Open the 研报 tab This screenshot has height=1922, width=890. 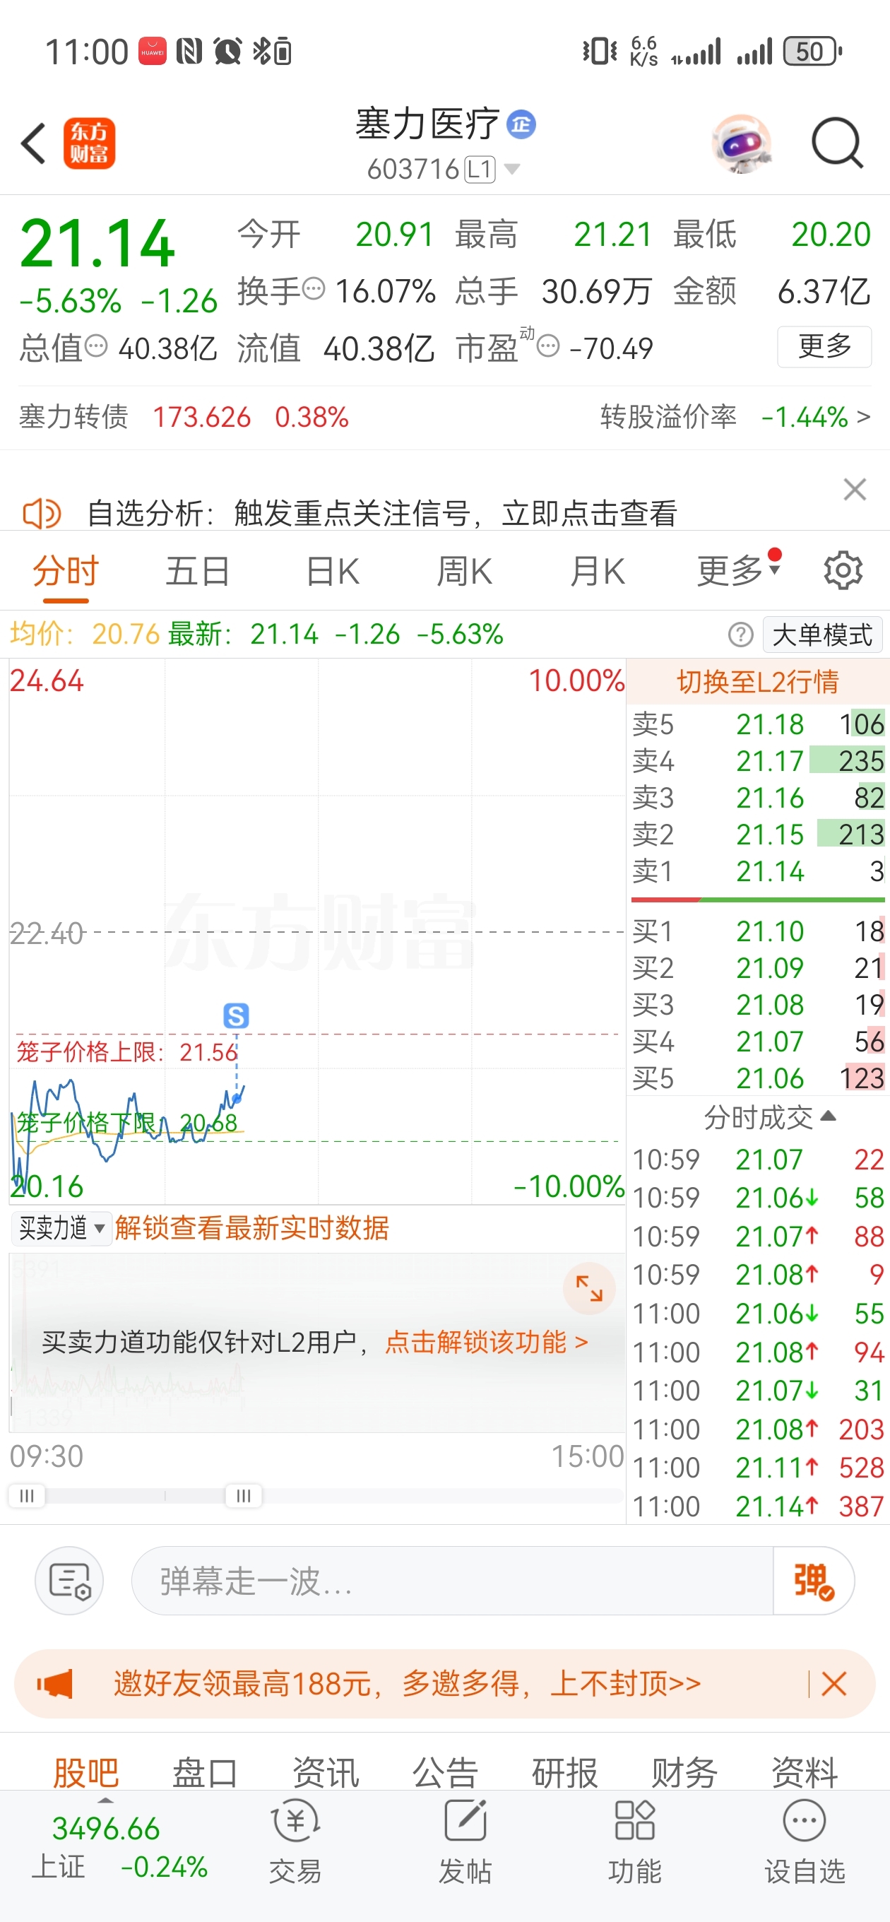[565, 1771]
